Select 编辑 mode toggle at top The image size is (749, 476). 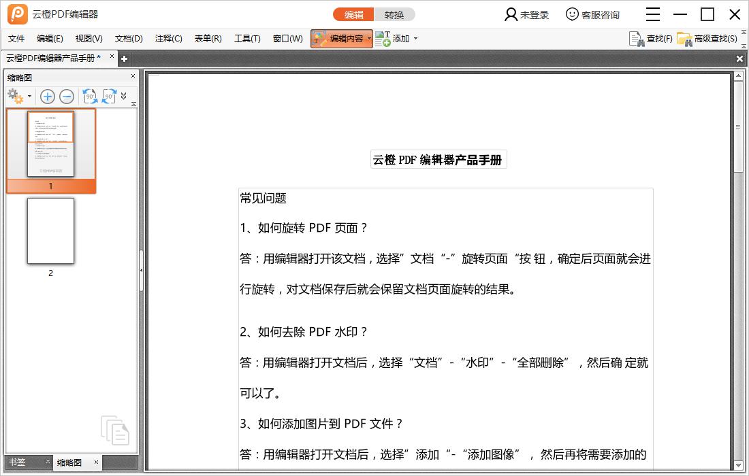coord(353,14)
